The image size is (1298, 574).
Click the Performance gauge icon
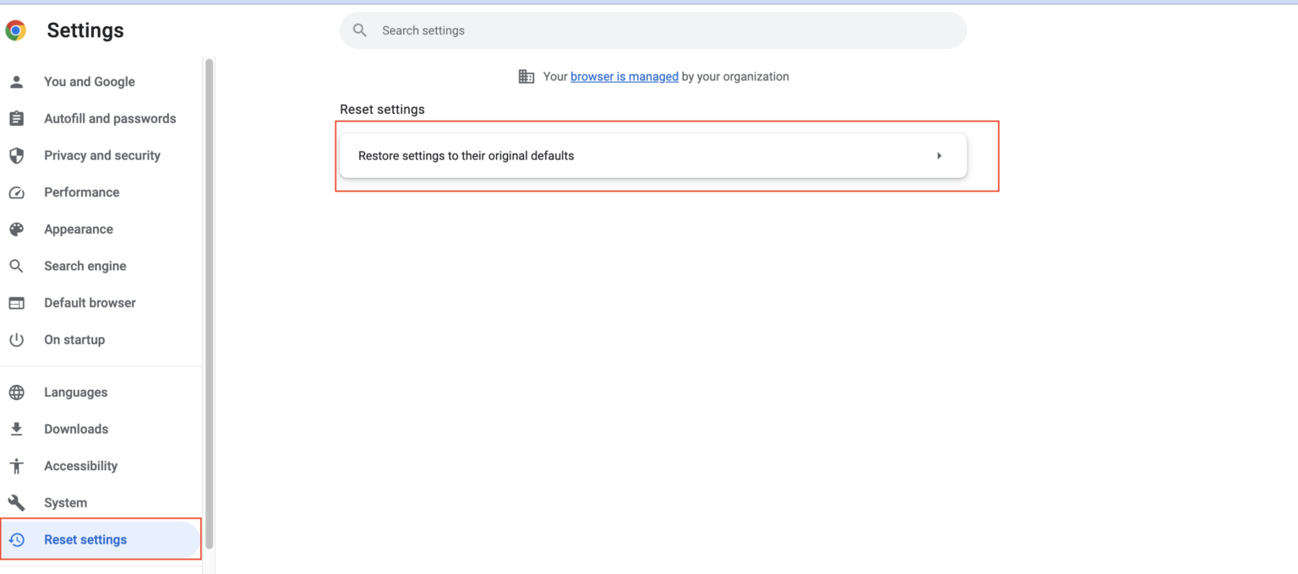pyautogui.click(x=16, y=192)
